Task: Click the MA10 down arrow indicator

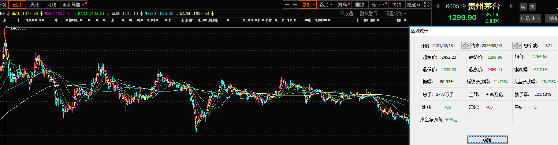Action: (42, 13)
